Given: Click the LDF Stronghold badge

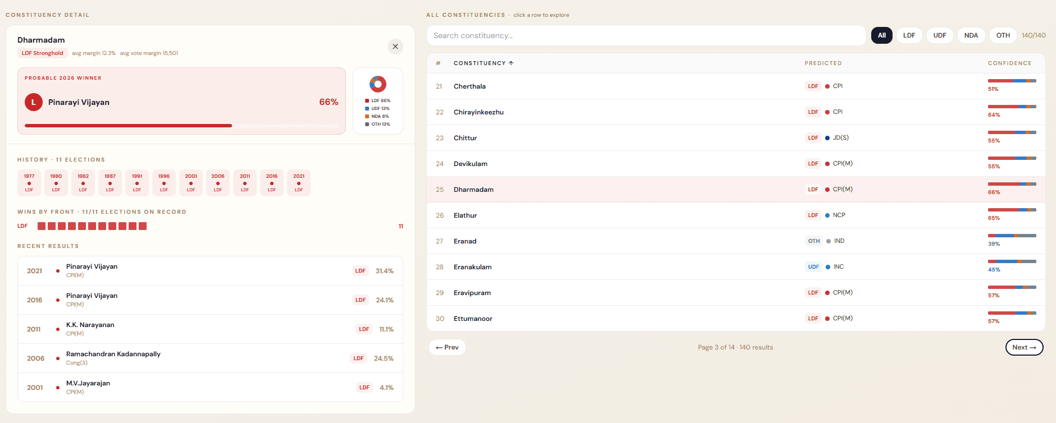Looking at the screenshot, I should [42, 53].
